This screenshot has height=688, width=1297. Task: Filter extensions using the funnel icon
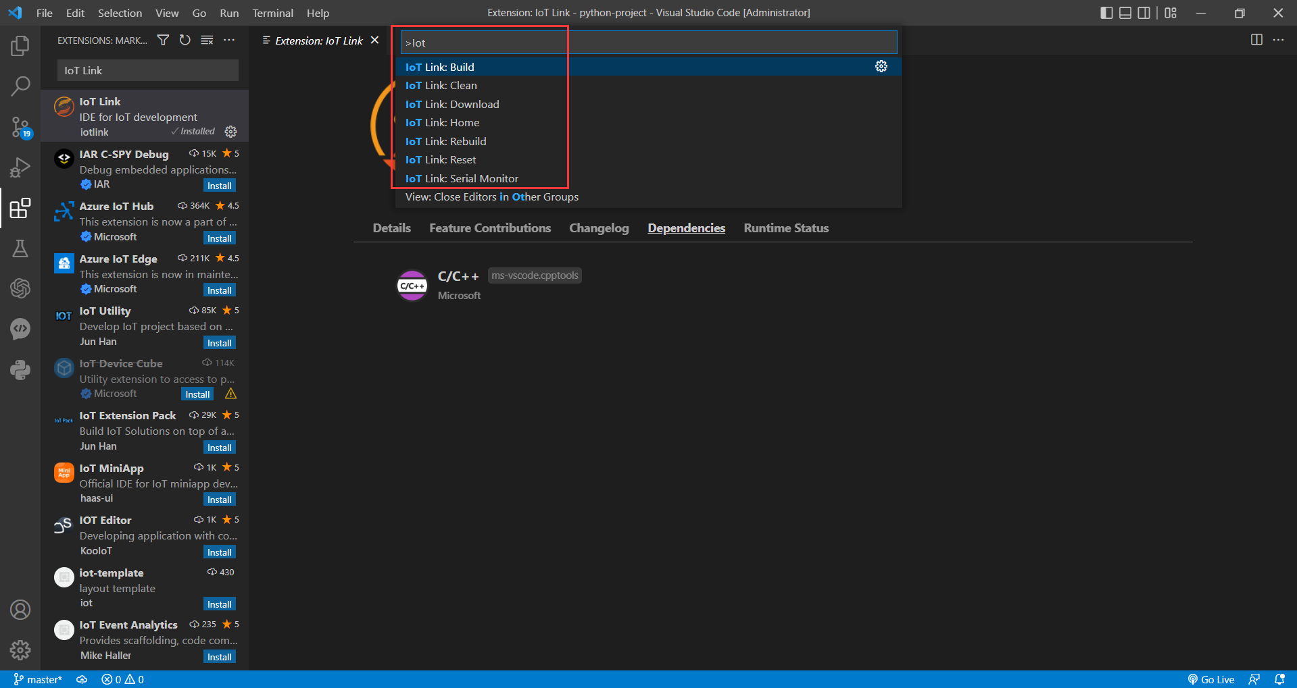(x=163, y=41)
